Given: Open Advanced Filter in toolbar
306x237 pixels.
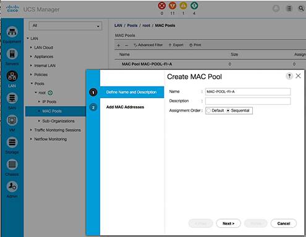Looking at the screenshot, I should point(148,45).
